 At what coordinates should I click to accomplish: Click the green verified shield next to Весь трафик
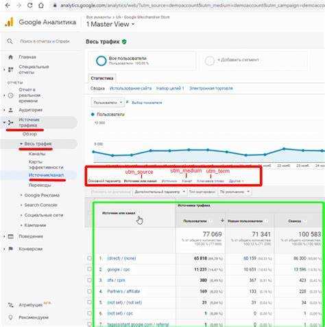124,42
